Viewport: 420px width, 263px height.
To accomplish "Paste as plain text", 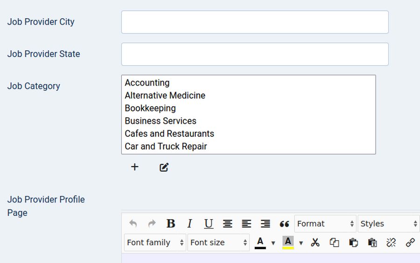I will pos(372,243).
